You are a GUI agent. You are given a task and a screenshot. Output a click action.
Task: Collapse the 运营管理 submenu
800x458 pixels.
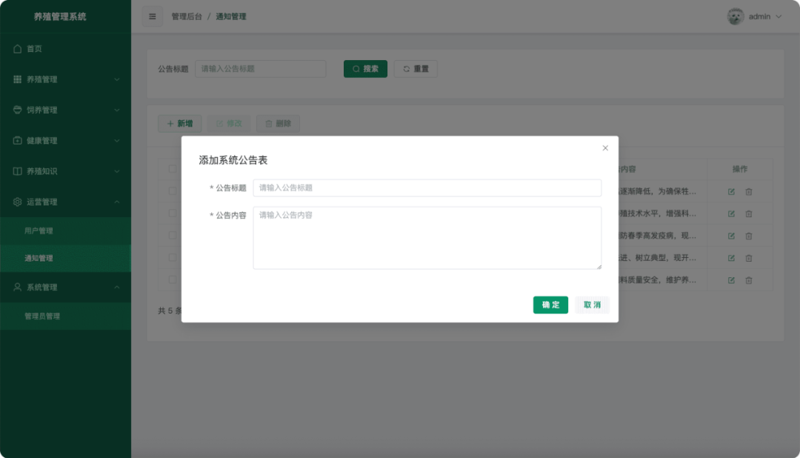pyautogui.click(x=65, y=200)
